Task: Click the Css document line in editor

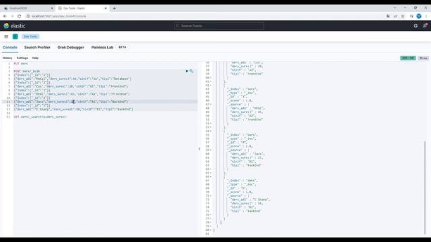Action: (71, 87)
